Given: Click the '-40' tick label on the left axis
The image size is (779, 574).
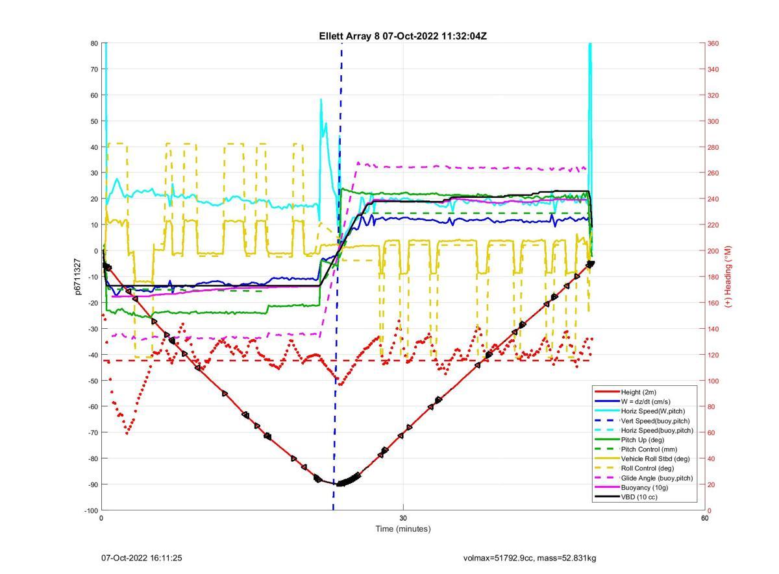Looking at the screenshot, I should tap(92, 355).
